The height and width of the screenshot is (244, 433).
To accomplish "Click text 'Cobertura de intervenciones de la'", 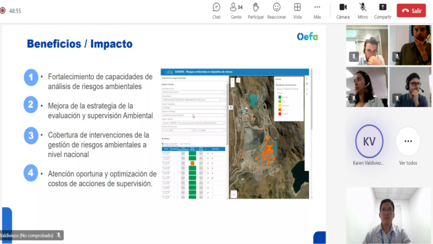I will tap(98, 135).
